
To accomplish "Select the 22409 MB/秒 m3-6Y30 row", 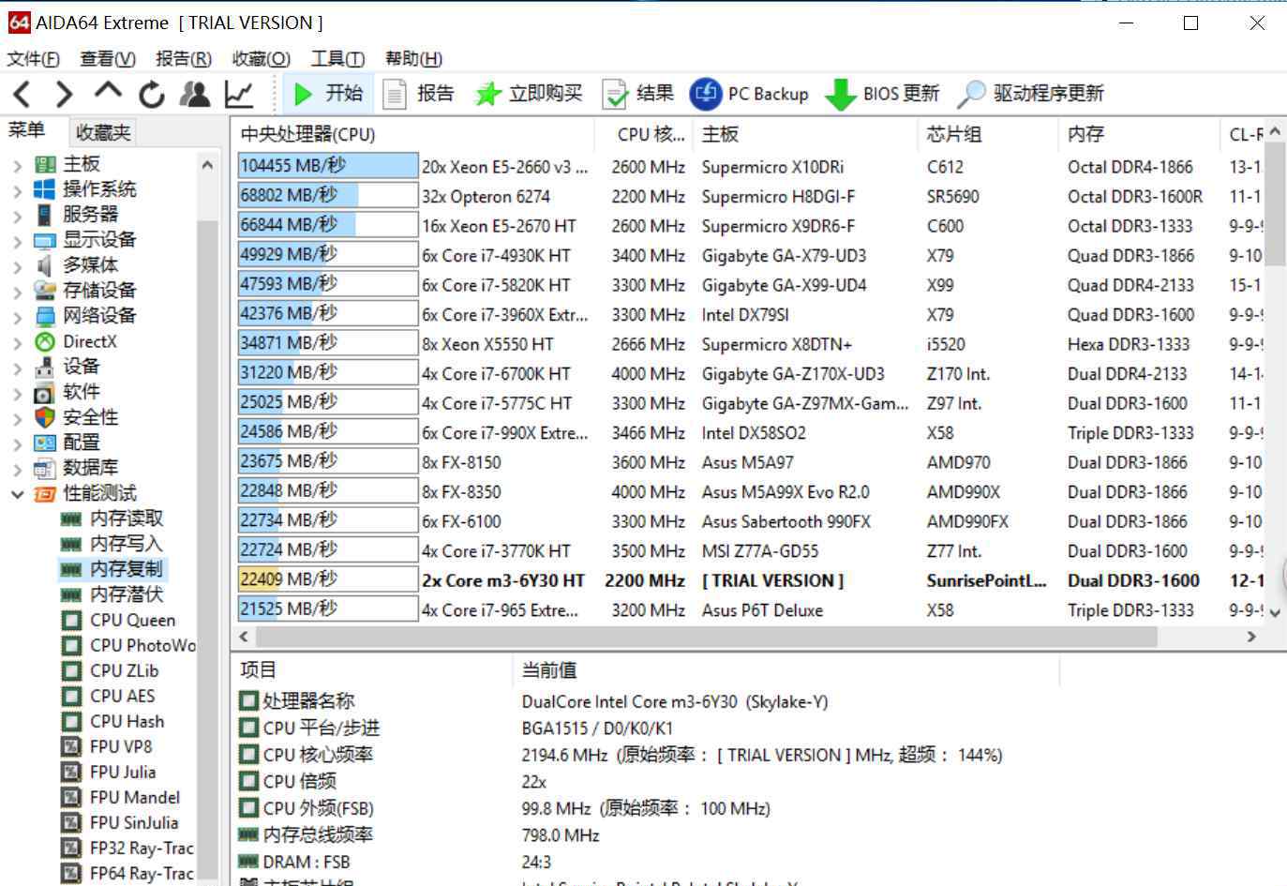I will coord(750,580).
